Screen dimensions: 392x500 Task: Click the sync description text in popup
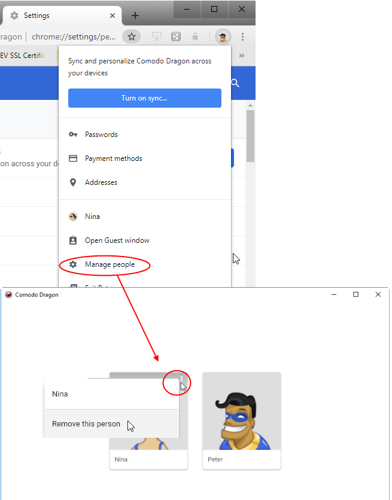click(139, 67)
